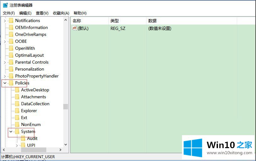
Task: Click the ActiveDesktop folder icon
Action: (17, 90)
